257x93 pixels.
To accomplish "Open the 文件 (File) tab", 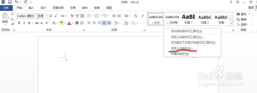I will click(x=6, y=8).
